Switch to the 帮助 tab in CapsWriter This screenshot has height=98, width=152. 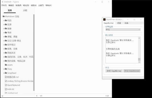click(126, 23)
